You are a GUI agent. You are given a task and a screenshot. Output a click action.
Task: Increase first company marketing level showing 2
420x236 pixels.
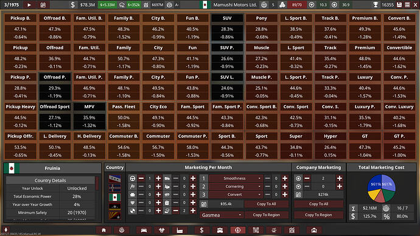(340, 178)
